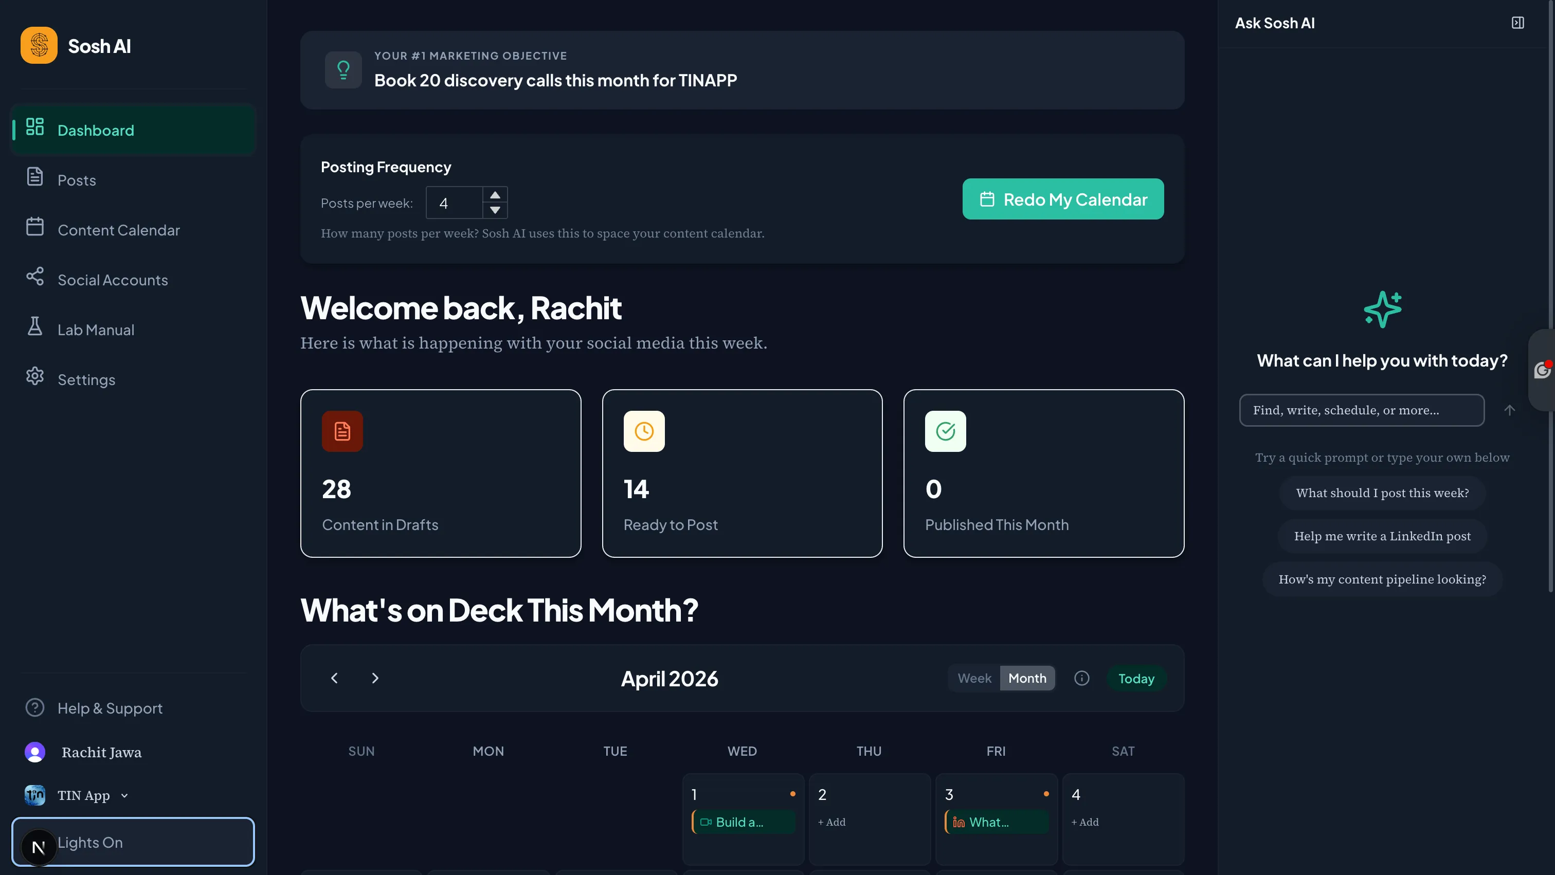Open Settings from sidebar
Screen dimensions: 1555x875
[133, 379]
